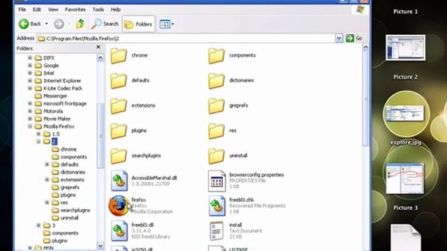Click the Forward arrow button

click(x=59, y=24)
